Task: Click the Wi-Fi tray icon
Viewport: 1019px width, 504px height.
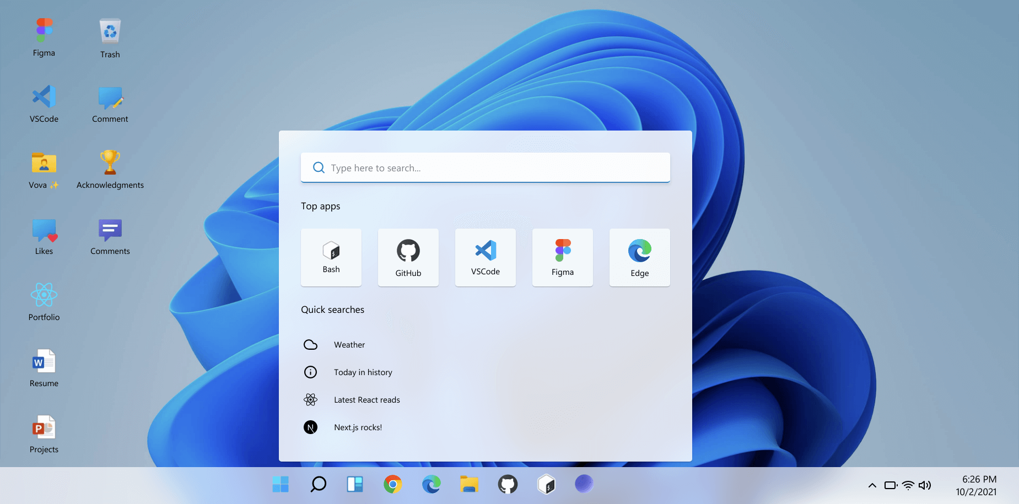Action: click(908, 485)
